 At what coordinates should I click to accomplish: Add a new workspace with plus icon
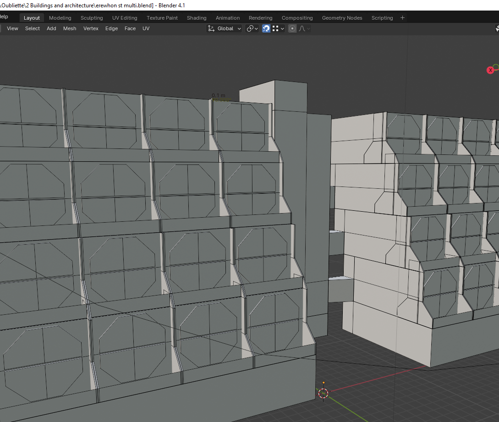click(402, 18)
